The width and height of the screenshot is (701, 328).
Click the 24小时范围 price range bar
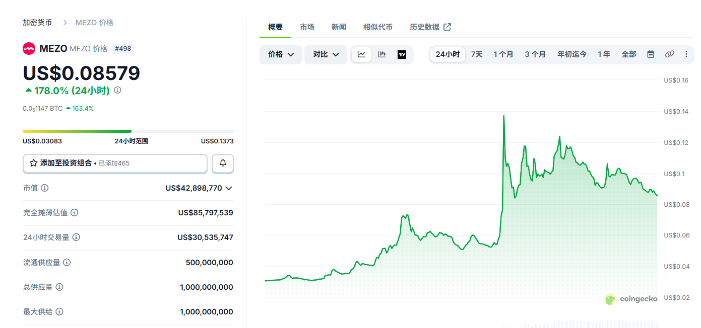pyautogui.click(x=128, y=131)
